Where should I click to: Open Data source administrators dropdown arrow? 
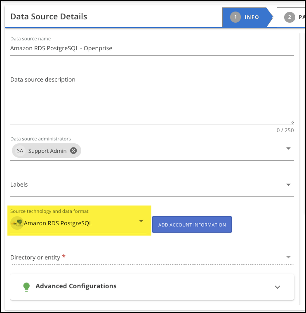pos(288,148)
